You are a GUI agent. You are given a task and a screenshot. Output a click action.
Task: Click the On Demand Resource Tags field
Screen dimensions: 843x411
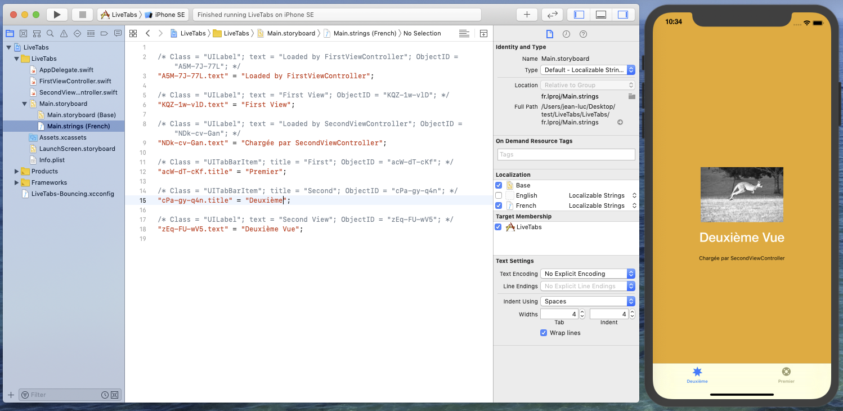point(566,154)
